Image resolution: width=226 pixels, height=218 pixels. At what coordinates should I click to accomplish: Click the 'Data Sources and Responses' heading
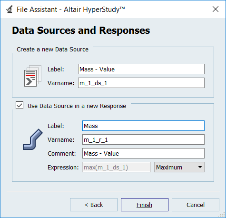click(x=81, y=30)
